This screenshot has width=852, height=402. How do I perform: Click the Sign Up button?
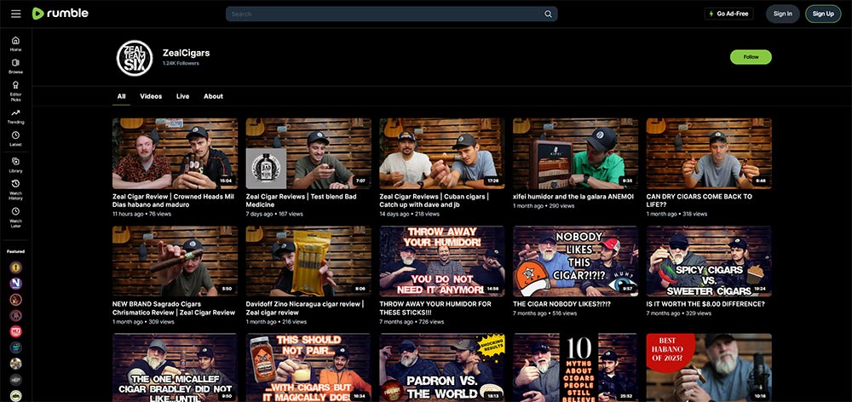823,14
